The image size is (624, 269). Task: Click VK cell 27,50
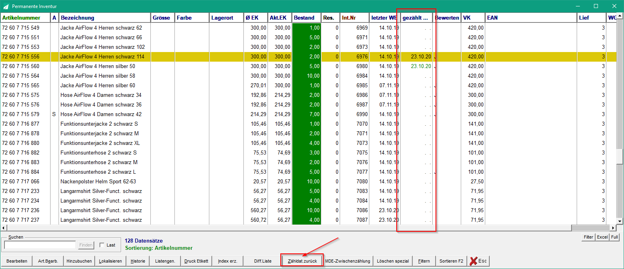point(477,181)
